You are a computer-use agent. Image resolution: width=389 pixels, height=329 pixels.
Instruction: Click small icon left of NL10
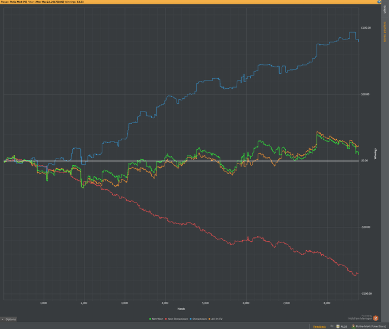click(x=332, y=326)
